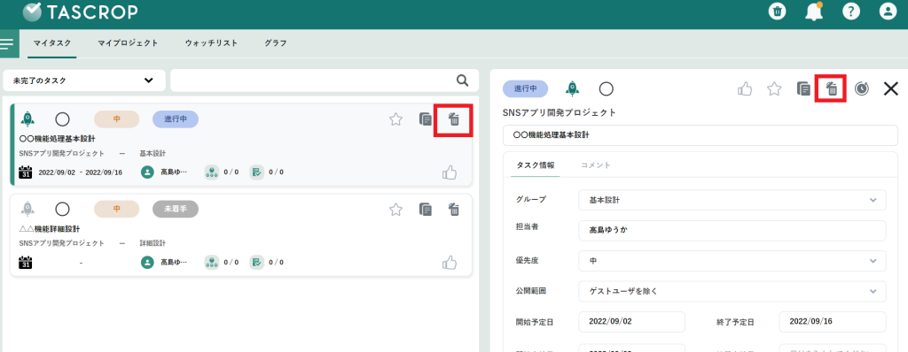Copy the 〇〇機能処理基本設計 task card

[x=426, y=119]
